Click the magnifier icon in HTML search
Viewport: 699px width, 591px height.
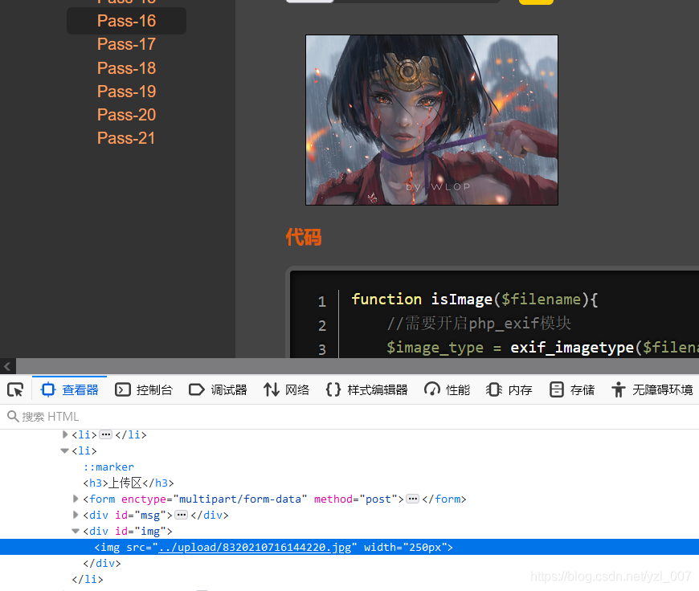tap(13, 416)
